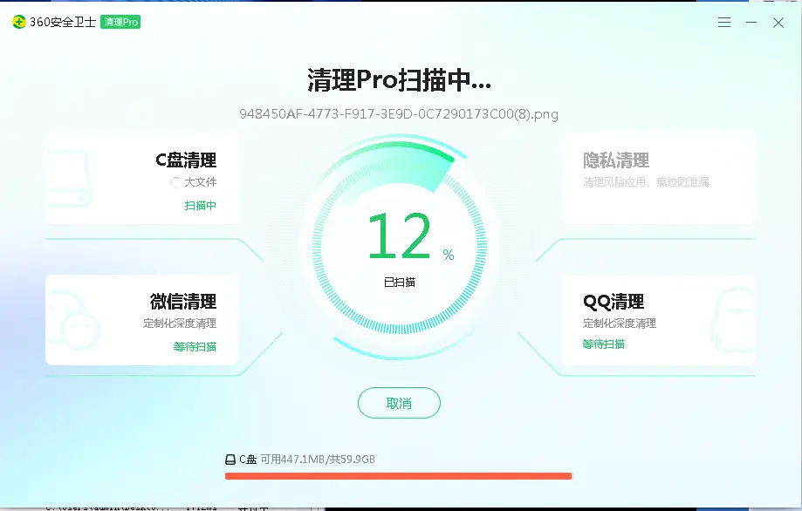Viewport: 802px width, 511px height.
Task: Click the 360安全卫士 logo icon
Action: click(19, 22)
